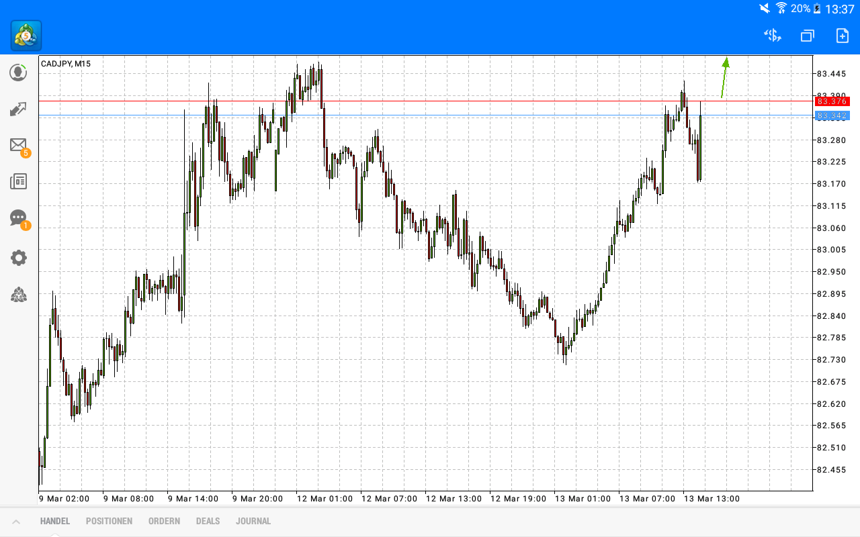The image size is (860, 537).
Task: Select the ORDERN tab
Action: click(164, 521)
